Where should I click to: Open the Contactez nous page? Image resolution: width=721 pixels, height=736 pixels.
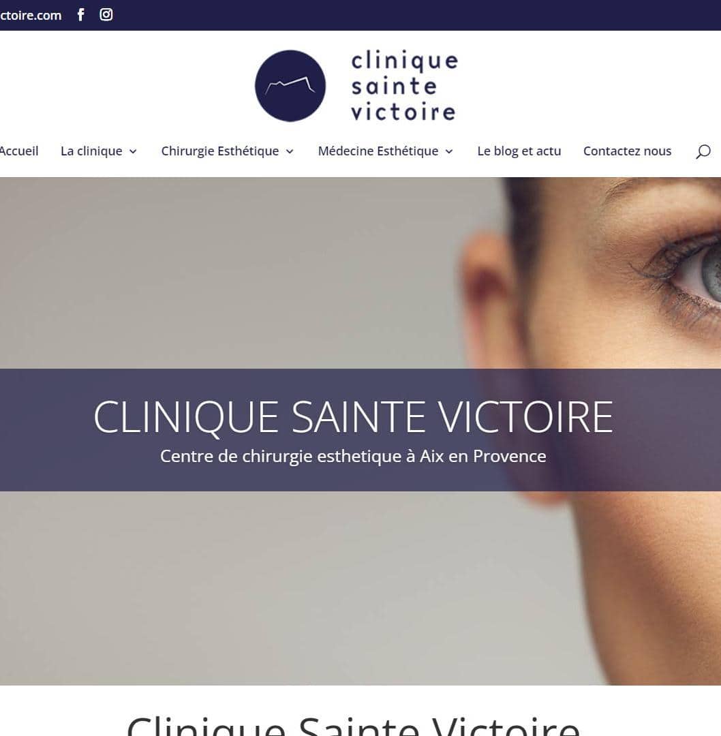point(627,151)
